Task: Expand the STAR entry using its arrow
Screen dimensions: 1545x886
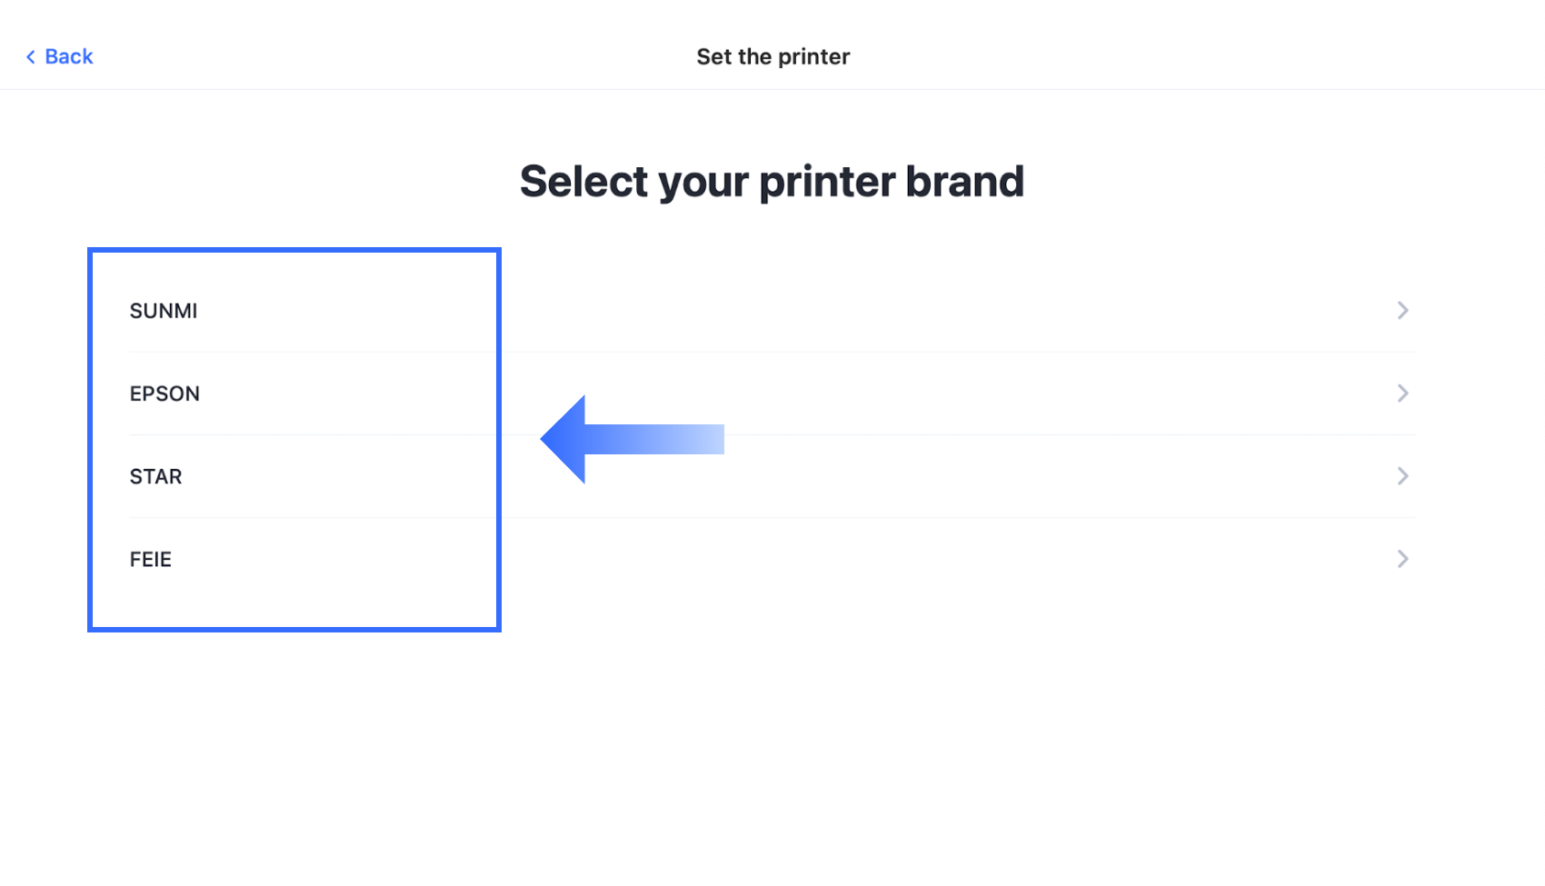Action: click(x=1403, y=475)
